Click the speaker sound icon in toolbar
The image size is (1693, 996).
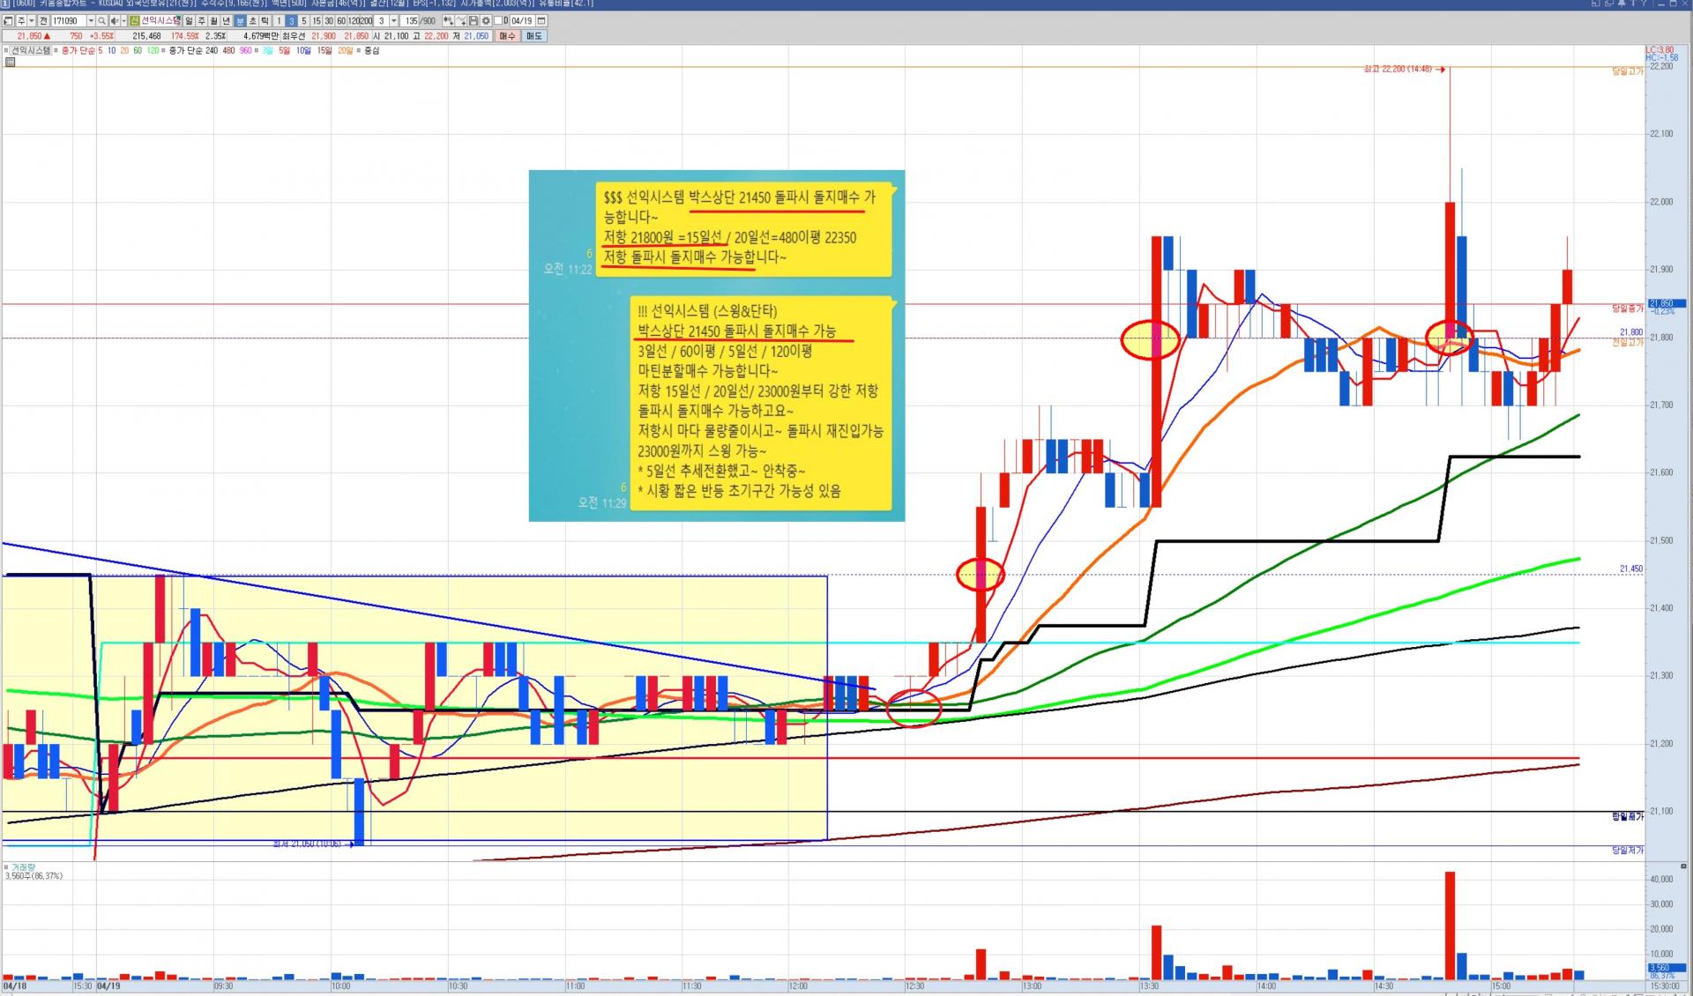pyautogui.click(x=115, y=20)
